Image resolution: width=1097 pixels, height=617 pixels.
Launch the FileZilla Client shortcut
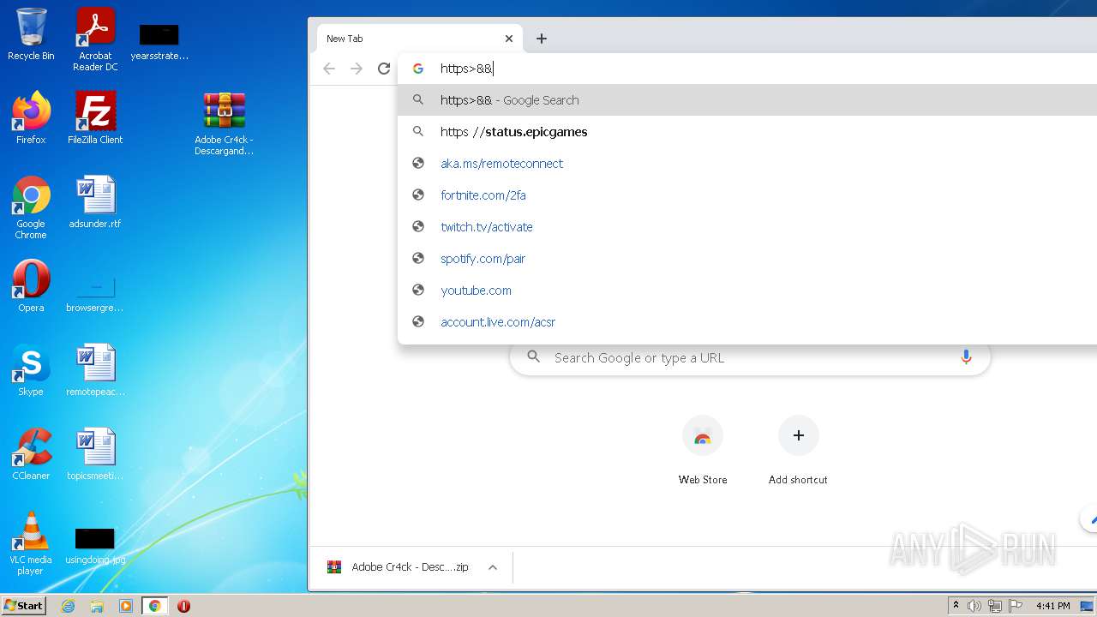pyautogui.click(x=95, y=118)
